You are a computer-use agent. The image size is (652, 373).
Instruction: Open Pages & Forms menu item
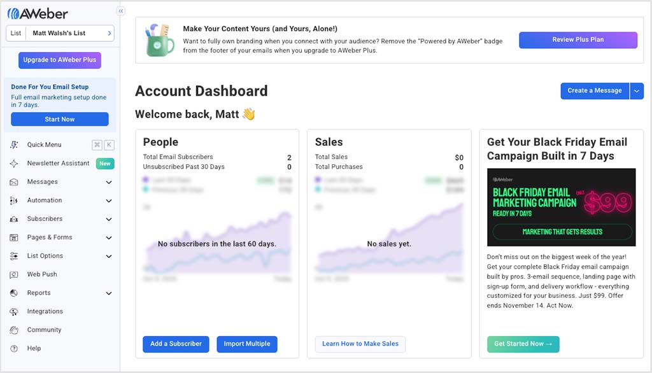pyautogui.click(x=50, y=237)
